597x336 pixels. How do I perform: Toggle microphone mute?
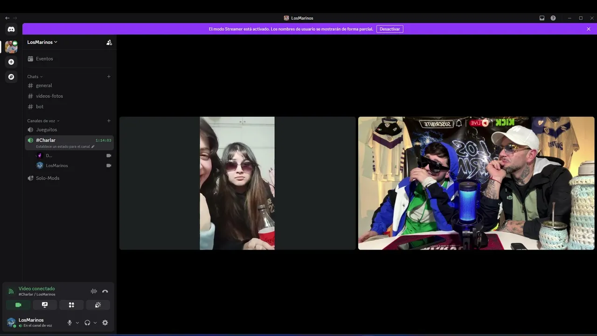click(69, 322)
